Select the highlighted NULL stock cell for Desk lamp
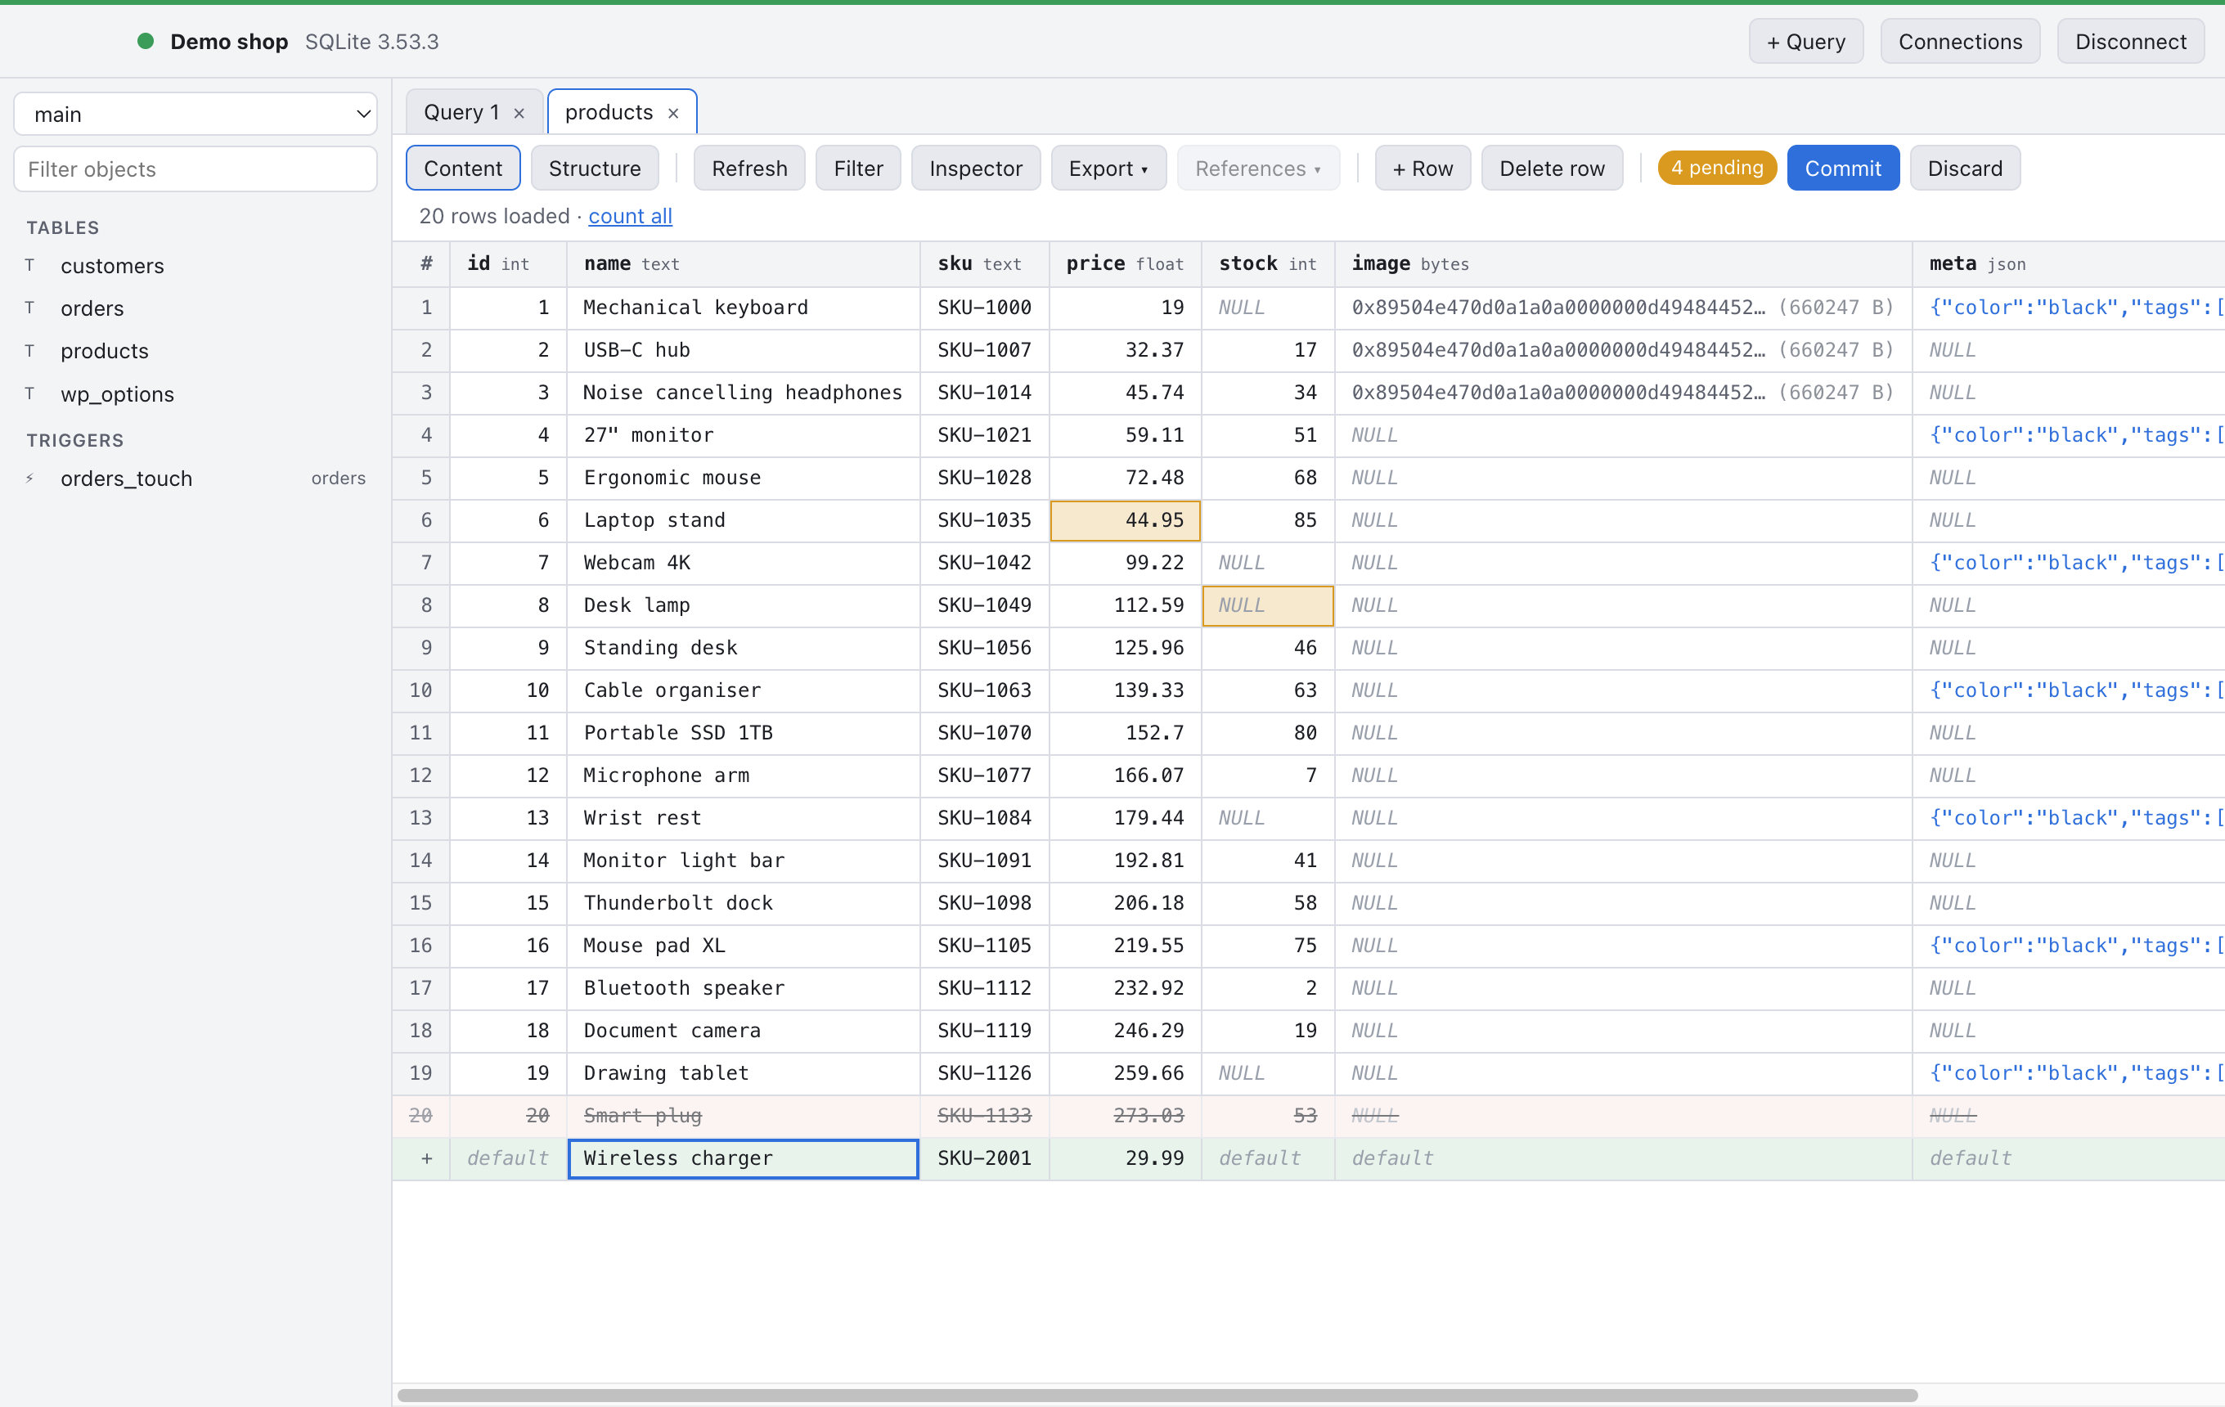This screenshot has height=1407, width=2225. 1268,605
